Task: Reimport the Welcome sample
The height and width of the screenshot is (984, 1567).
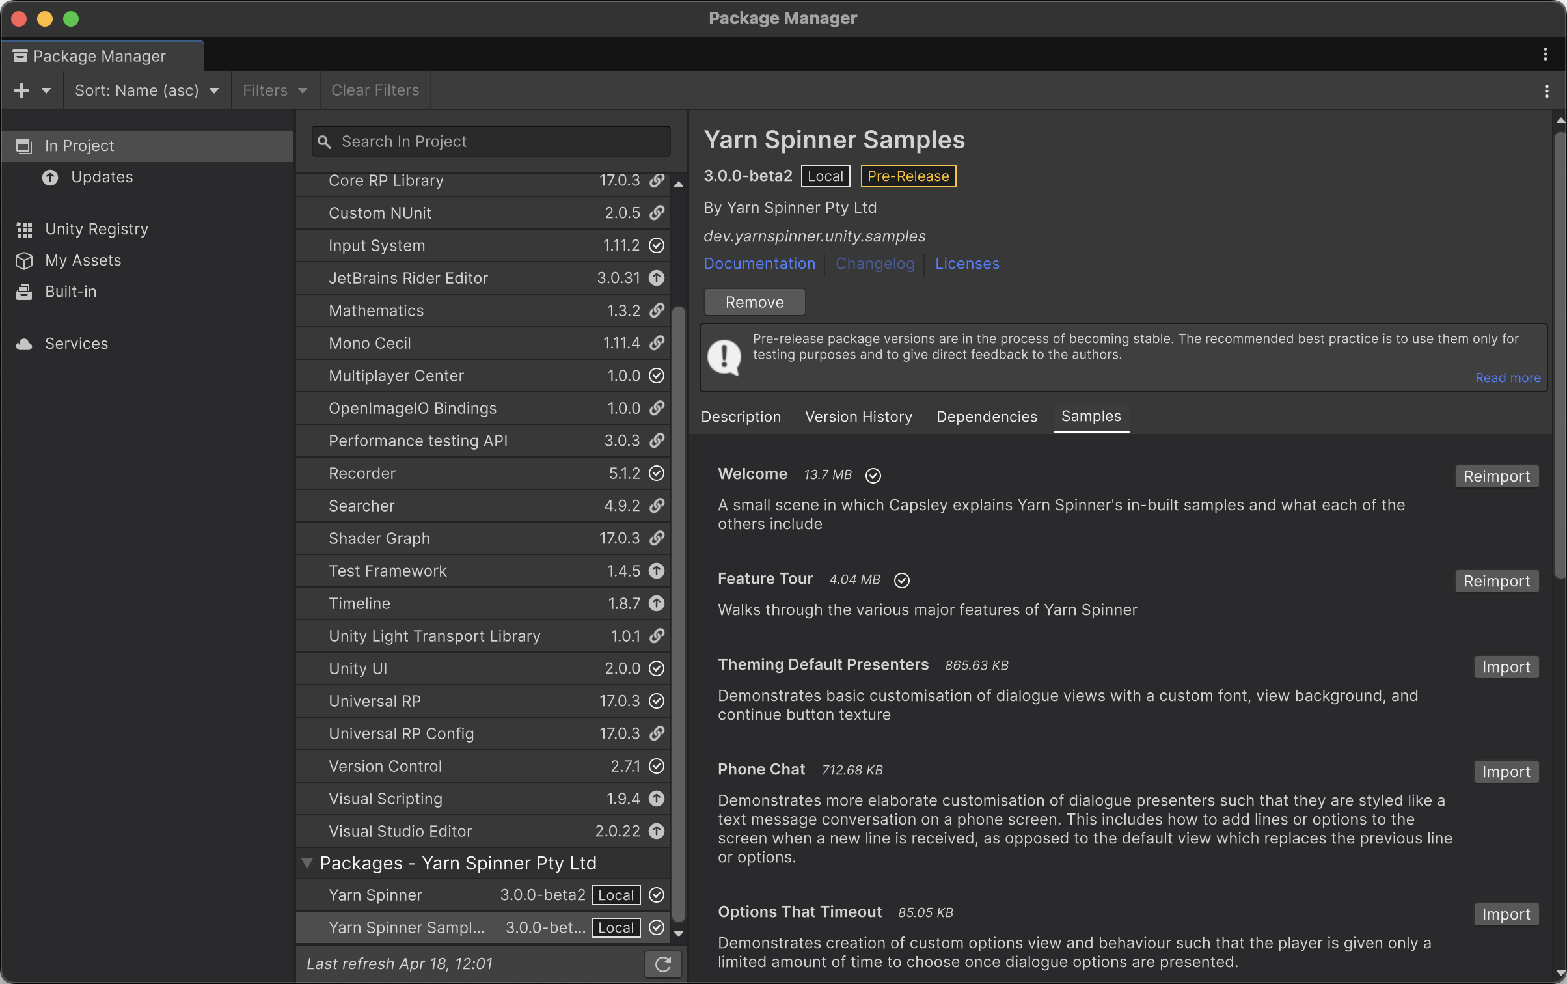Action: tap(1496, 476)
